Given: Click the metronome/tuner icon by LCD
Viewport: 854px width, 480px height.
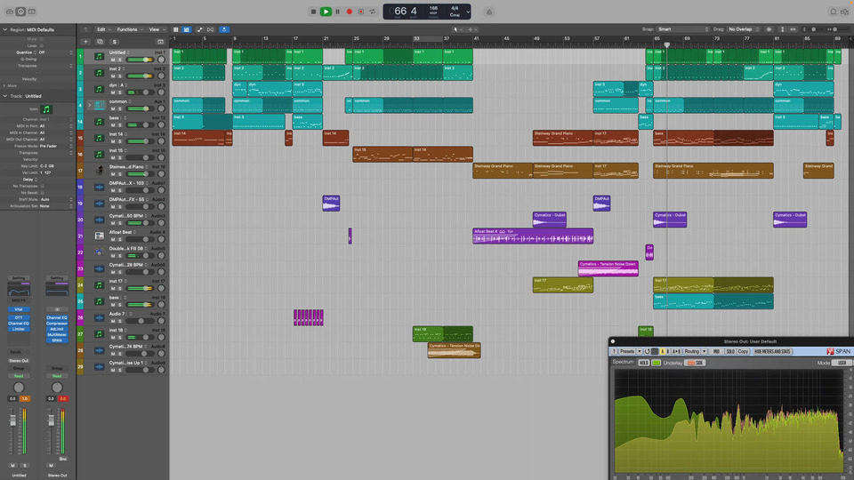Looking at the screenshot, I should tap(489, 12).
